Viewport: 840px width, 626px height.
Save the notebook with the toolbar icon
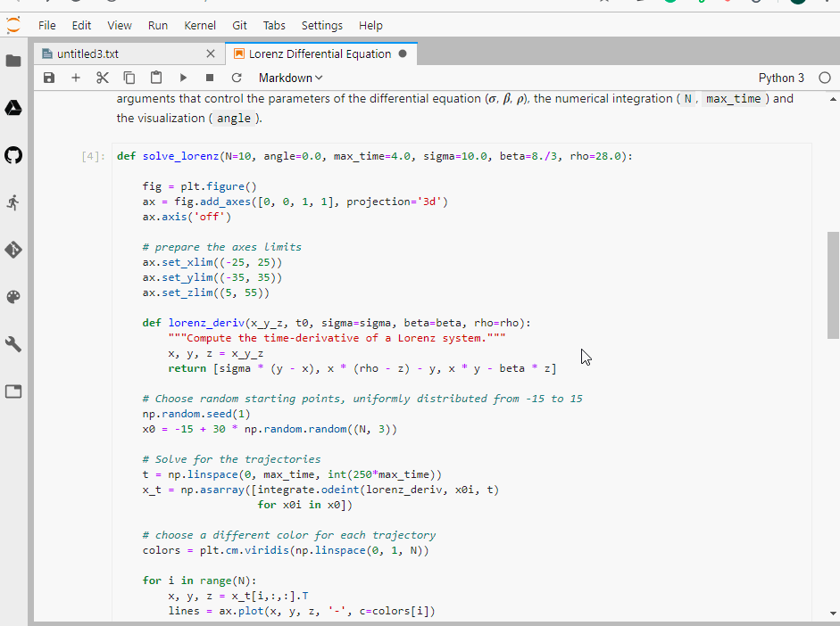tap(50, 78)
